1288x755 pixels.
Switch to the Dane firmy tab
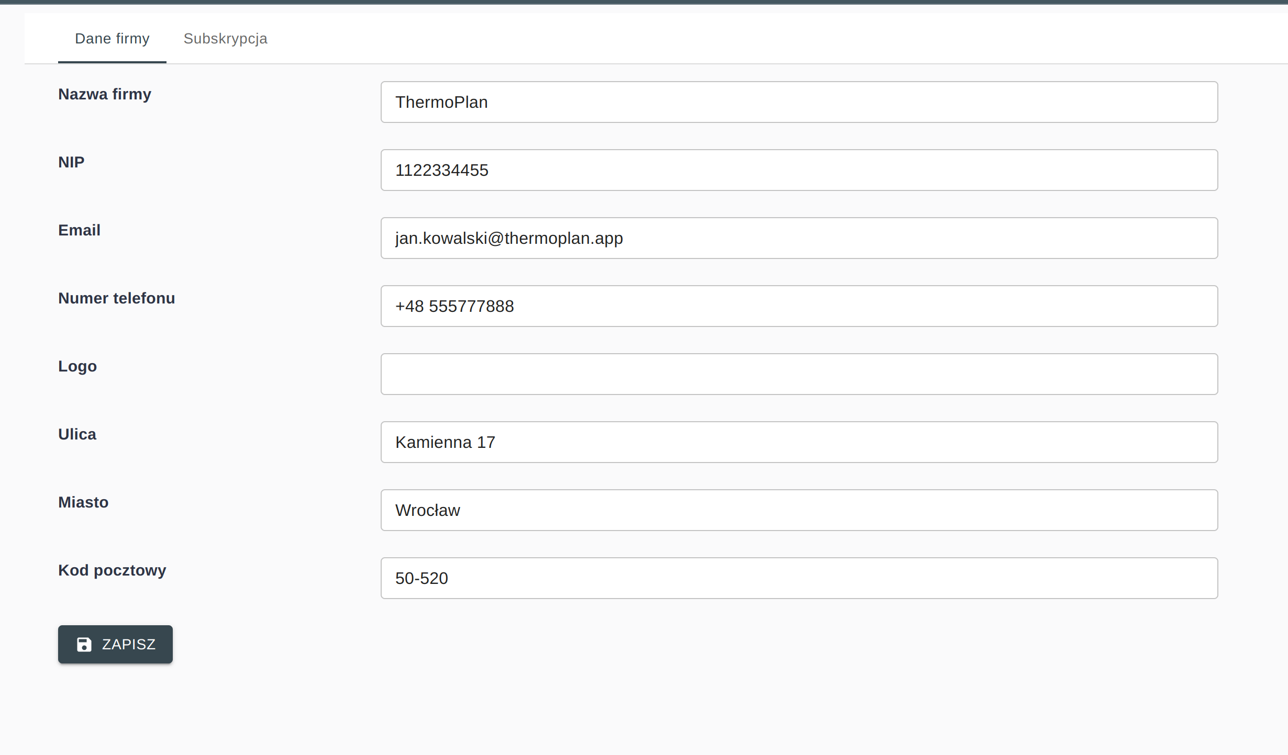[x=112, y=39]
